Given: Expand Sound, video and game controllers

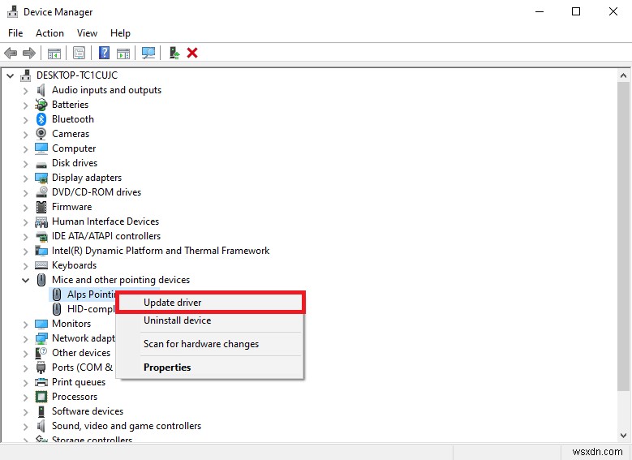Looking at the screenshot, I should tap(25, 426).
